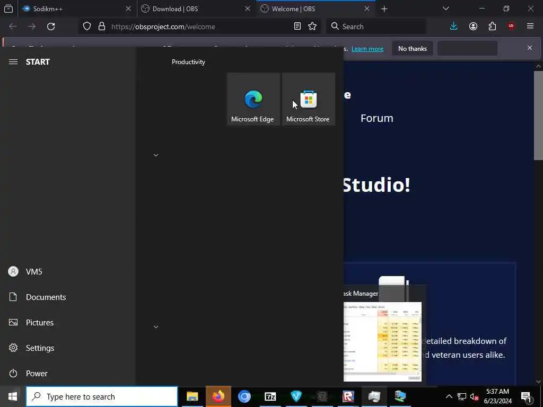Open Firefox View icon
Screen dimensions: 543x407
8,9
